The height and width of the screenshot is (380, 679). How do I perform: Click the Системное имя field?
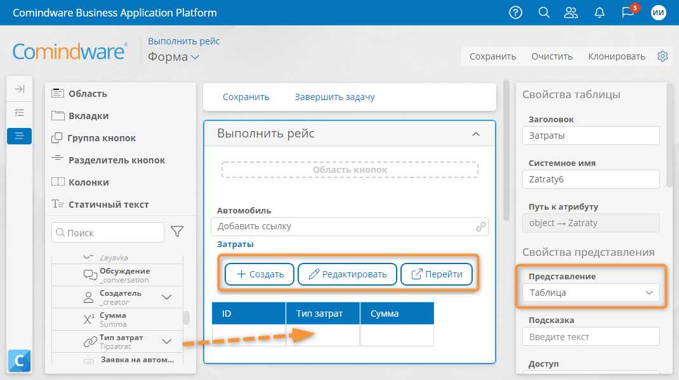[591, 179]
